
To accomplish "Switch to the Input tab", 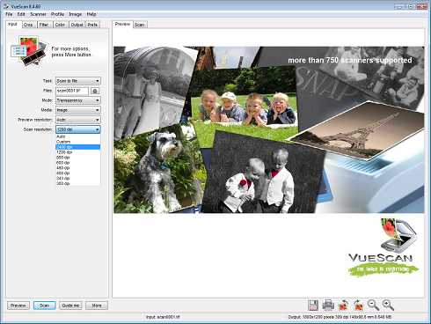I will click(x=12, y=25).
